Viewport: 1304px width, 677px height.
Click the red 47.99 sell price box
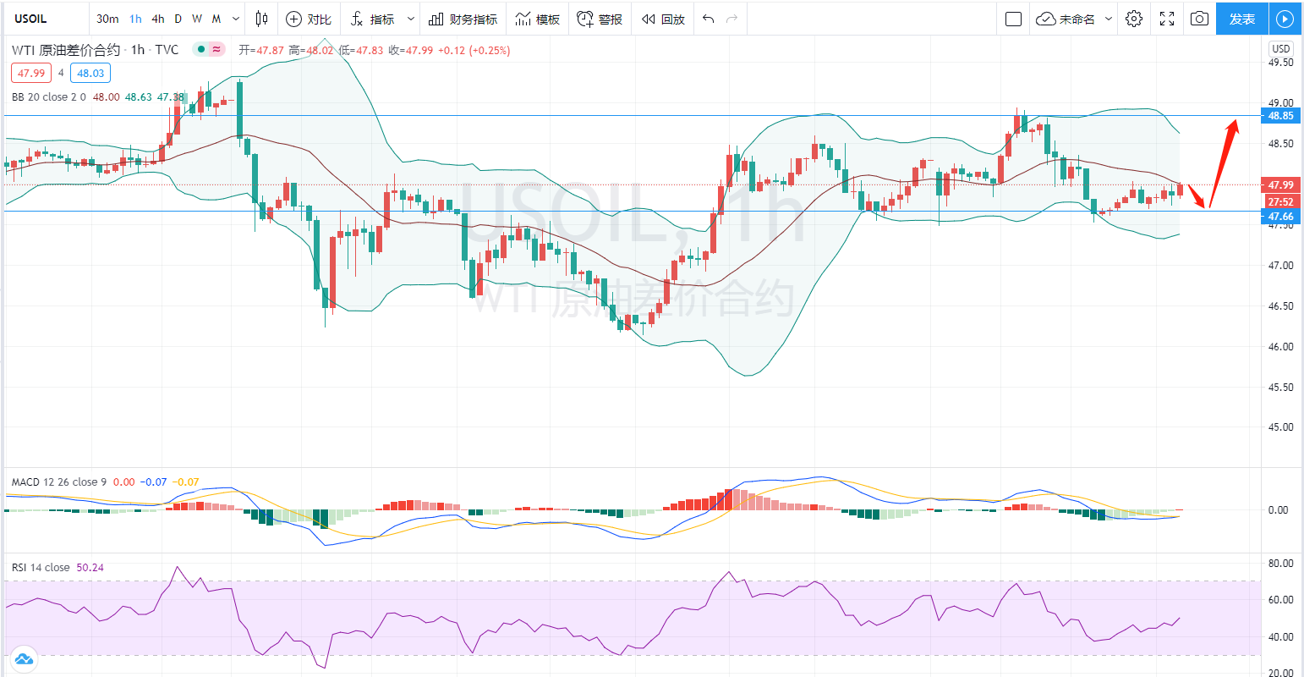pyautogui.click(x=31, y=73)
